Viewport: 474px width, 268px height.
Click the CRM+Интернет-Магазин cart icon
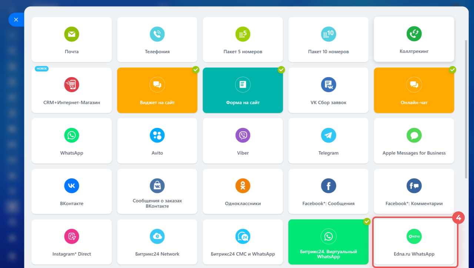71,85
